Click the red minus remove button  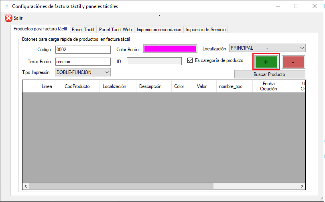click(x=293, y=62)
